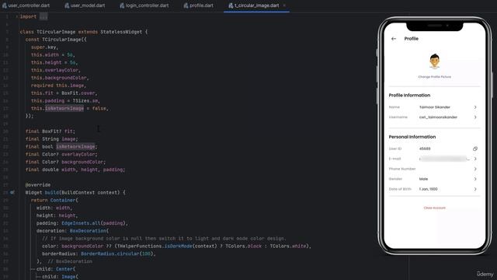Tap the back arrow in Profile screen
The image size is (497, 280).
point(394,39)
